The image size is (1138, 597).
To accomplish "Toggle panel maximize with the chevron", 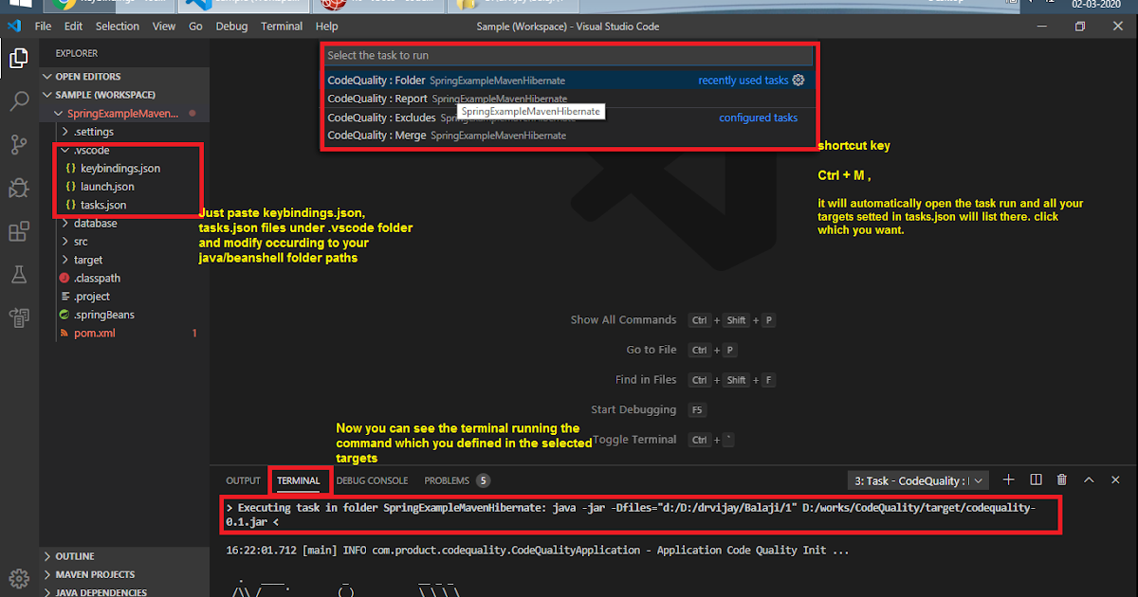I will [1089, 479].
